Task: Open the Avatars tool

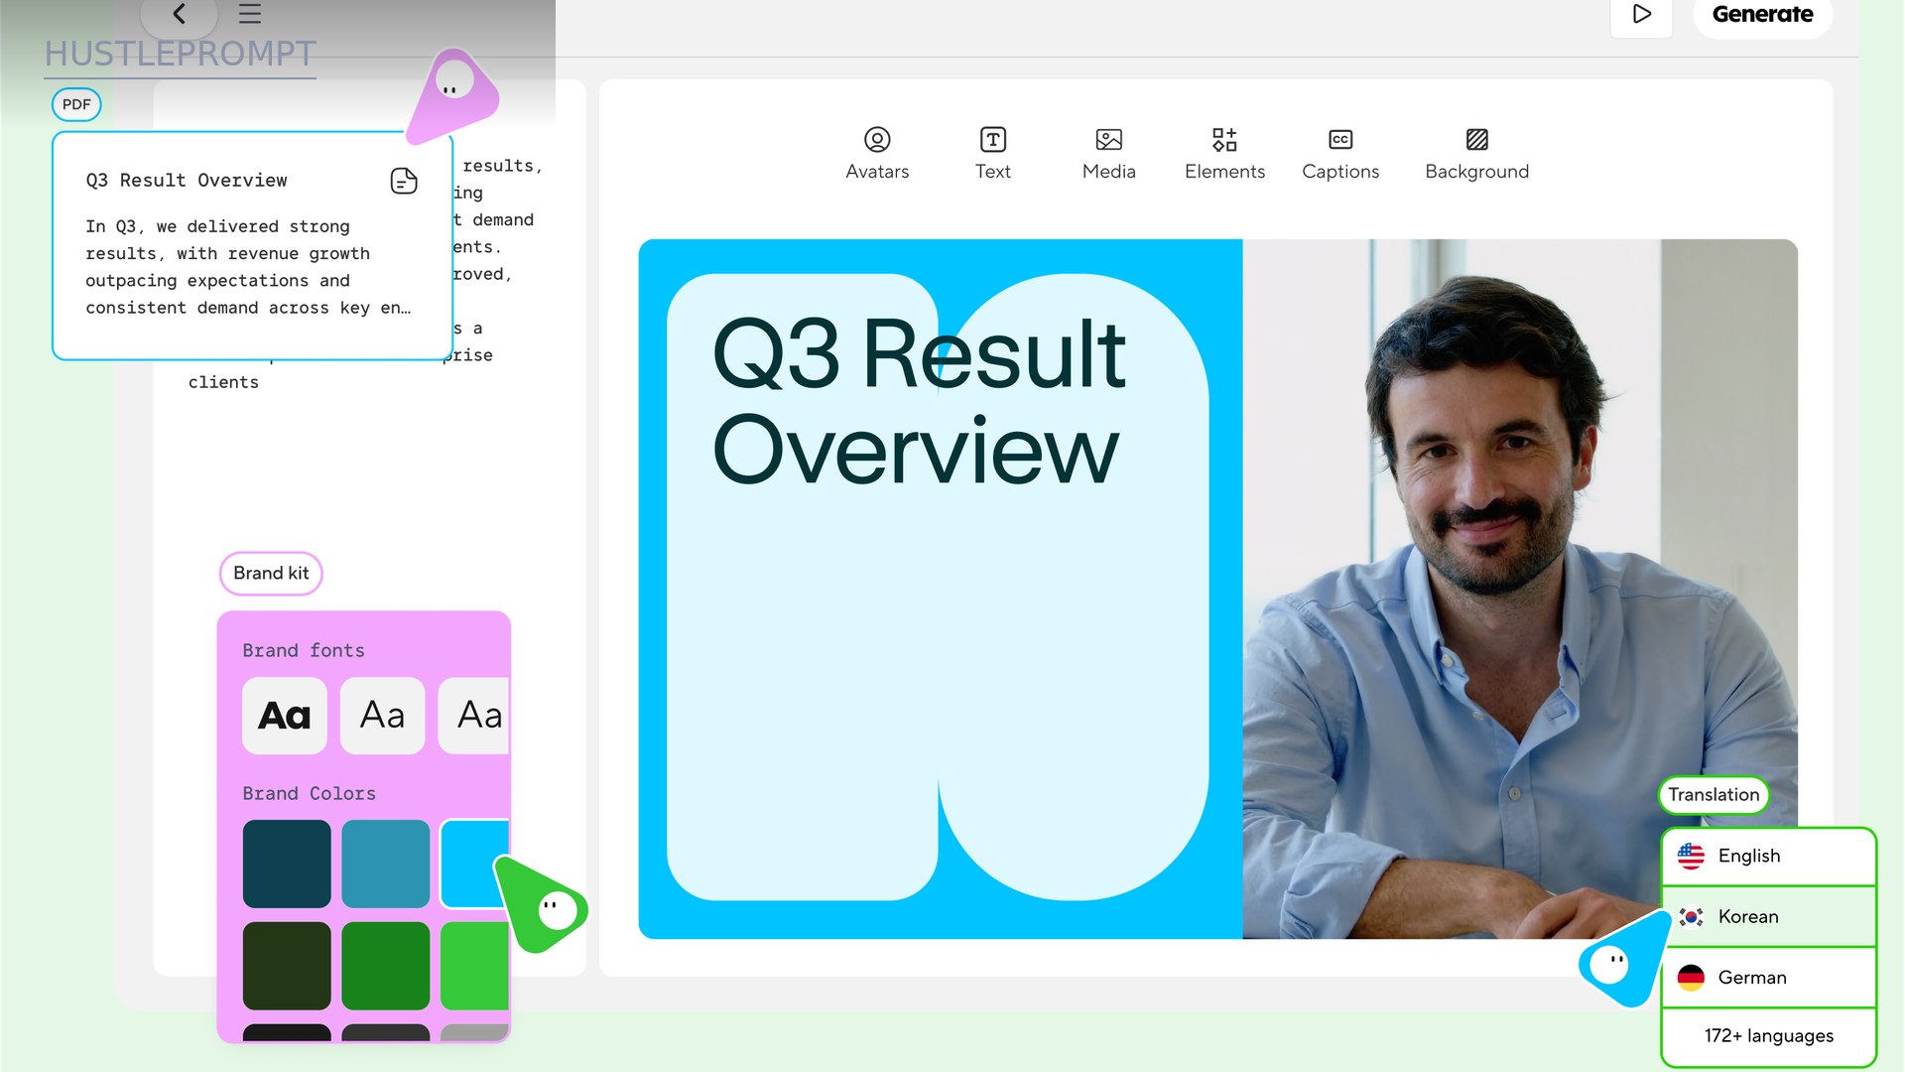Action: 877,154
